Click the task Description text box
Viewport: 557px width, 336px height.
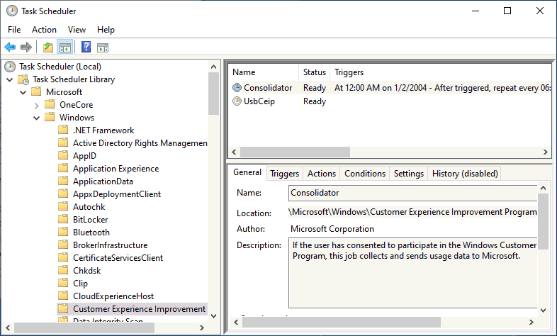click(412, 273)
